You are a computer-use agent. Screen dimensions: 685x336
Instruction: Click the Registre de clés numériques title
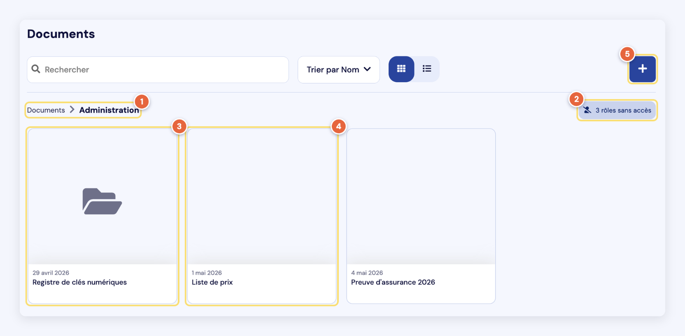[x=79, y=282]
